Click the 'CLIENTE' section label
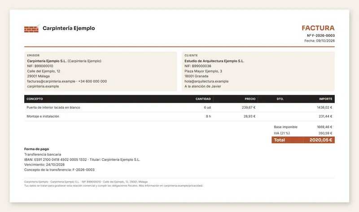 pos(191,55)
